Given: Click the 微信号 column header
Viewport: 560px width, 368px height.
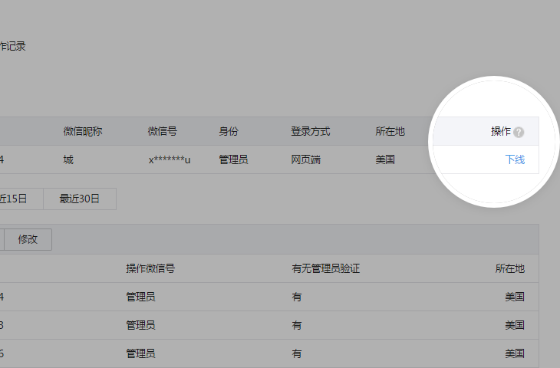Looking at the screenshot, I should (162, 131).
